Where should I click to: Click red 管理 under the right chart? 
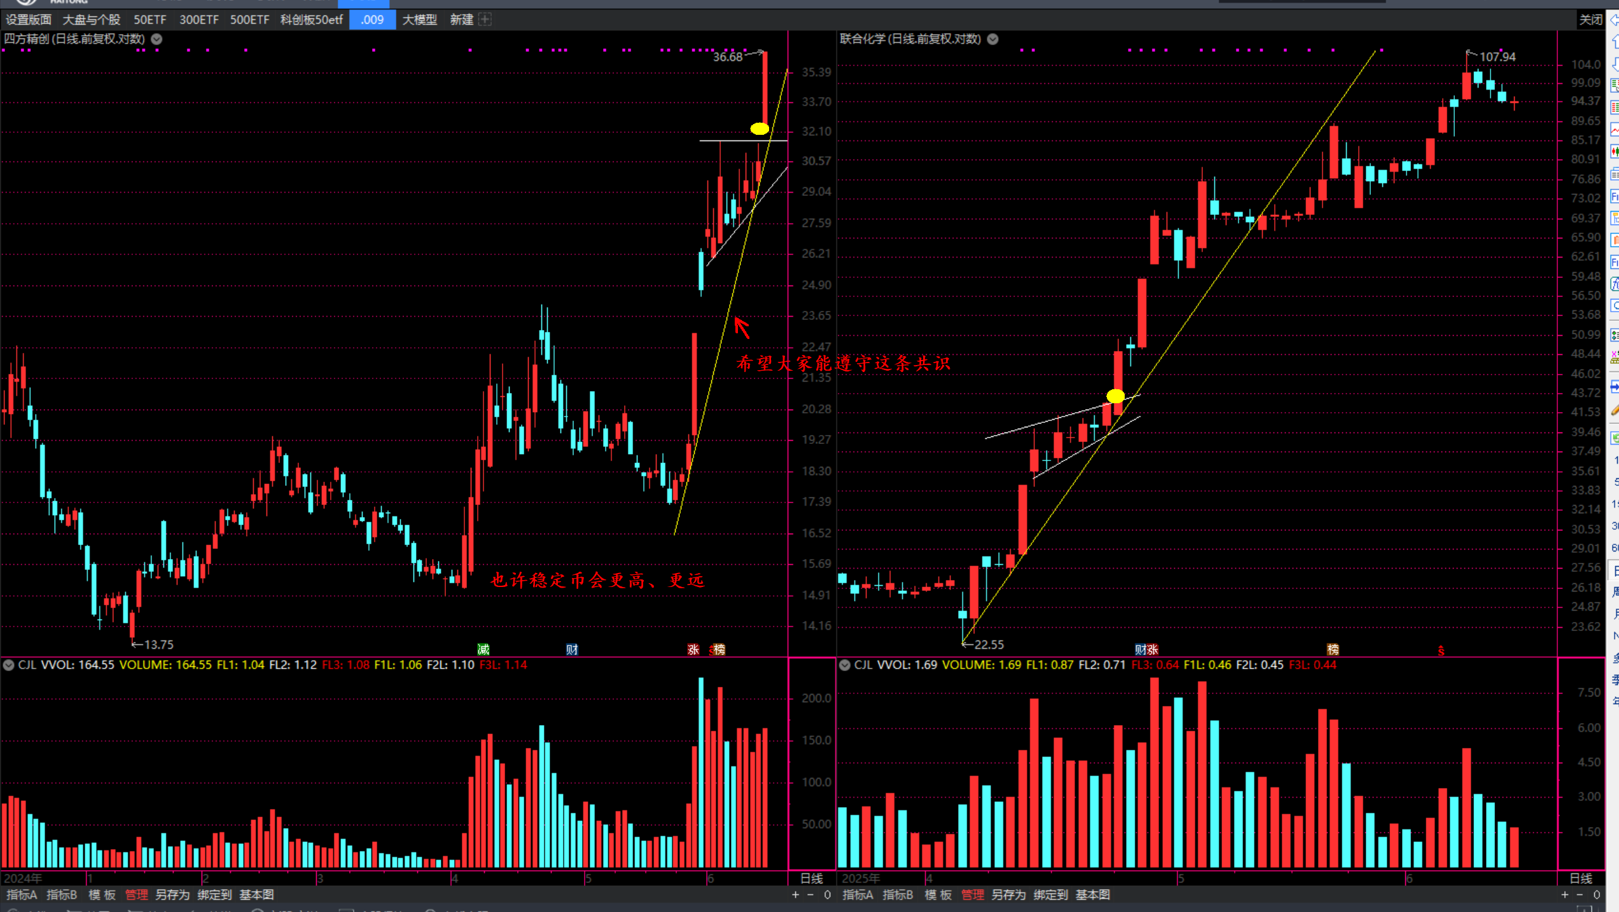tap(972, 895)
